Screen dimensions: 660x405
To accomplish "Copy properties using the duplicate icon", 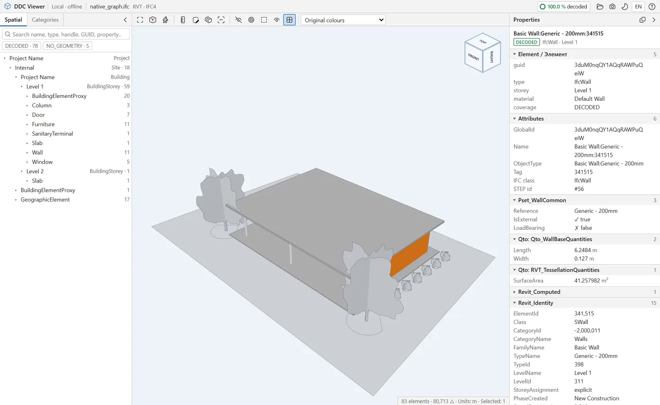I will pyautogui.click(x=642, y=20).
